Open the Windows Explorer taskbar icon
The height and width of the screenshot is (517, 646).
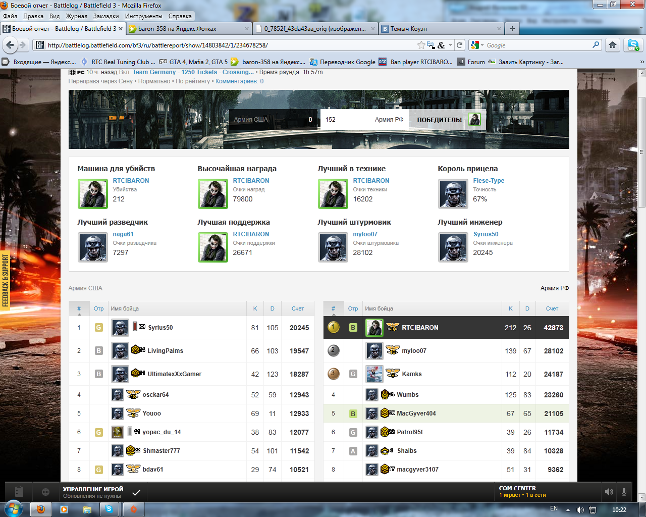coord(87,509)
